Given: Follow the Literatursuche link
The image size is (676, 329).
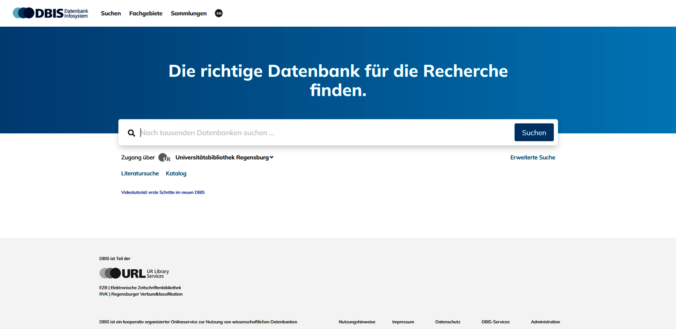Looking at the screenshot, I should 140,174.
